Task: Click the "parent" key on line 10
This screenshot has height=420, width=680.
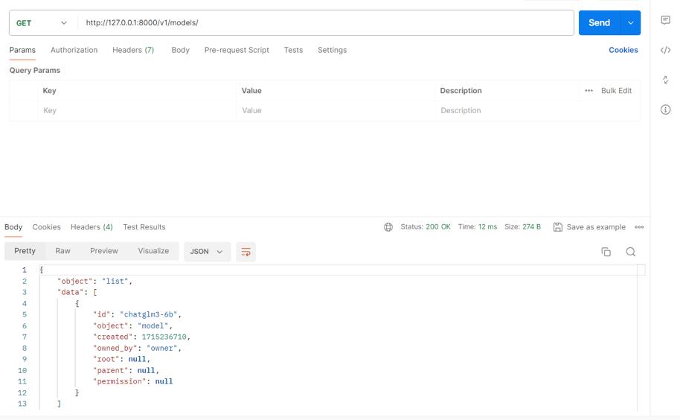Action: point(110,370)
